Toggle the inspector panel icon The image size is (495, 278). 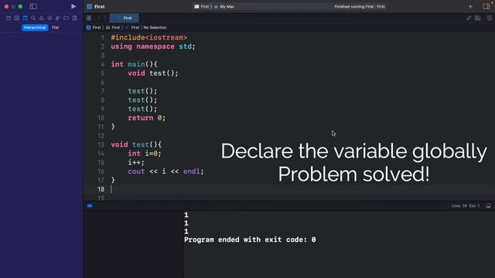[x=486, y=6]
